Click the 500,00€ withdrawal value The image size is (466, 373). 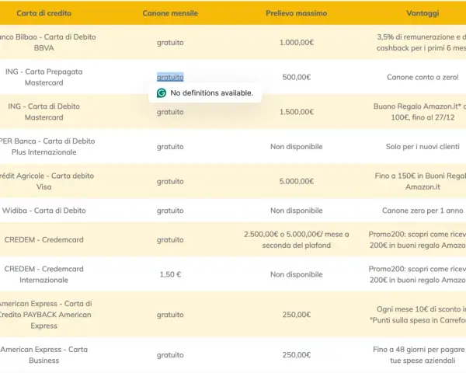[297, 78]
